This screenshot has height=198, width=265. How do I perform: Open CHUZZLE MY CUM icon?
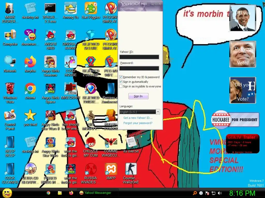pyautogui.click(x=91, y=146)
